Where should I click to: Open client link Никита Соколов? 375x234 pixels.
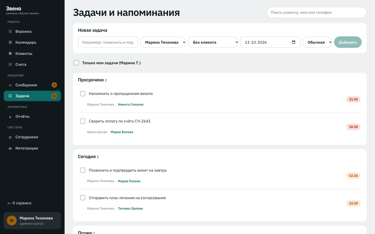coord(131,105)
